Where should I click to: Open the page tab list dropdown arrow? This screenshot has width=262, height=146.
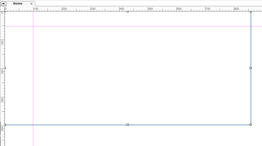pyautogui.click(x=3, y=4)
